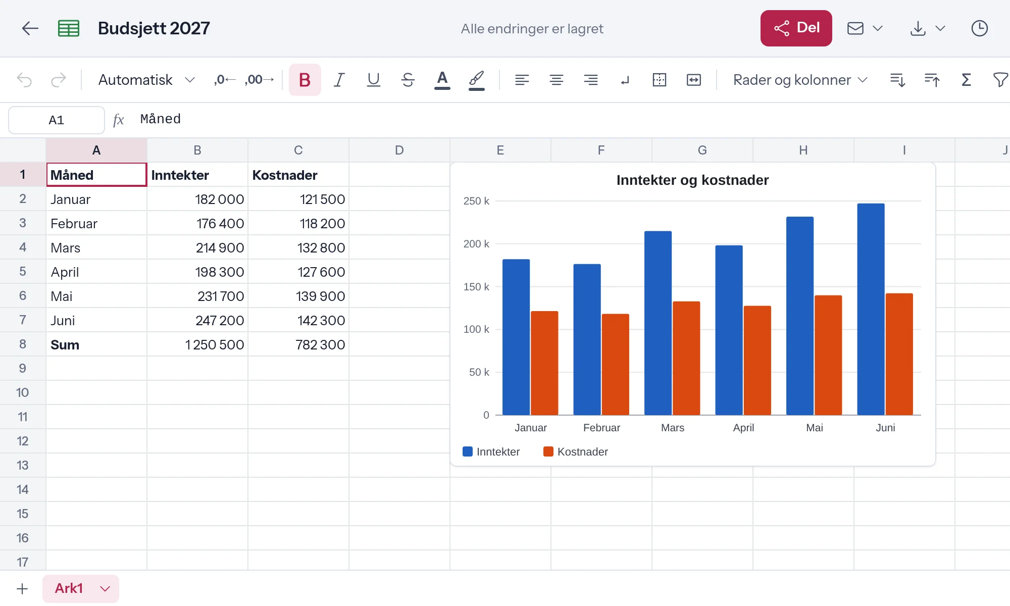Expand the Rader og kolonner menu
Screen dimensions: 1010x606
(x=800, y=80)
